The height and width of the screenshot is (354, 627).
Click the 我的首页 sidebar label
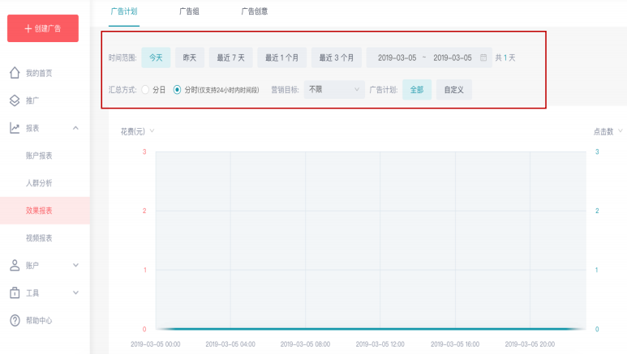pos(39,73)
